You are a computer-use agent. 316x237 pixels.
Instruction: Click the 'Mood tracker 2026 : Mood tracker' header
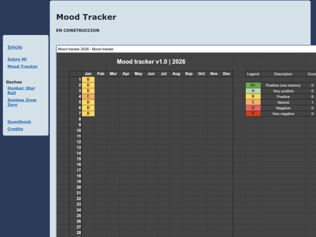[x=85, y=49]
